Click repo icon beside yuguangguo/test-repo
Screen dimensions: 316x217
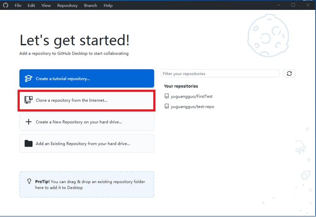point(167,106)
